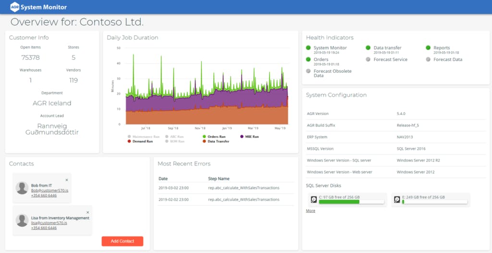Toggle MBE Run legend series

250,137
